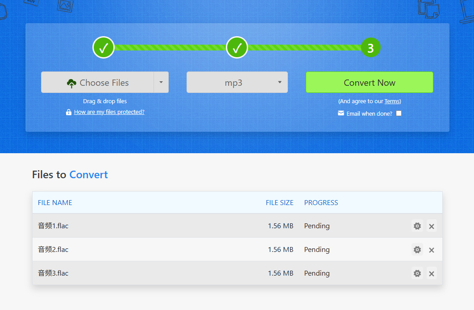
Task: Expand the Choose Files source arrow
Action: pos(161,82)
